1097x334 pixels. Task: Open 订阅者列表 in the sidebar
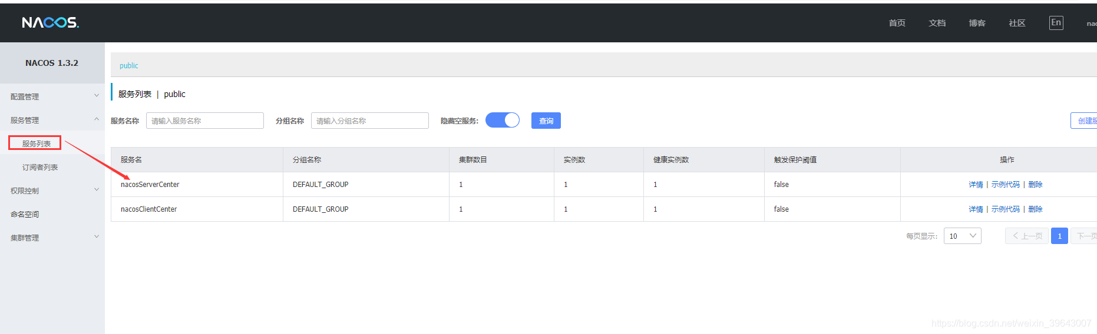40,168
